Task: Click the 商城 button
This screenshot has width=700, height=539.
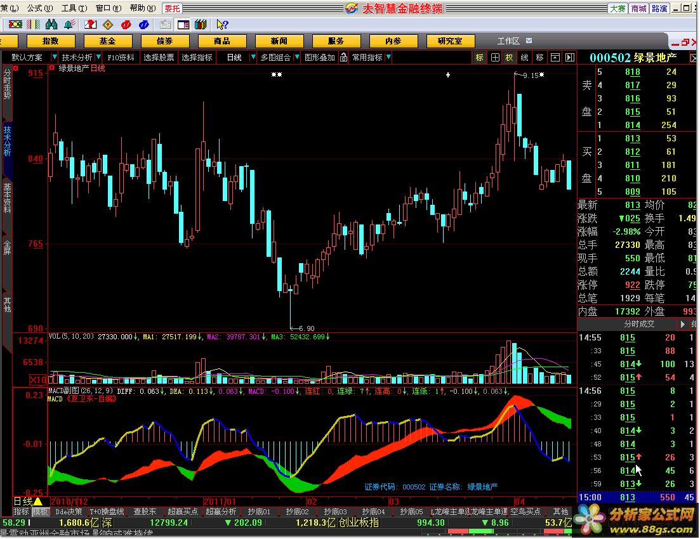Action: point(638,8)
